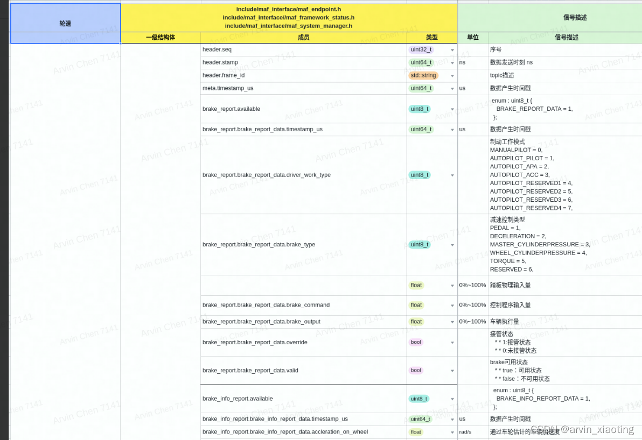Select the BRAKE_REPORT_DATA = 1 enum cell
This screenshot has height=440, width=642.
click(x=565, y=109)
